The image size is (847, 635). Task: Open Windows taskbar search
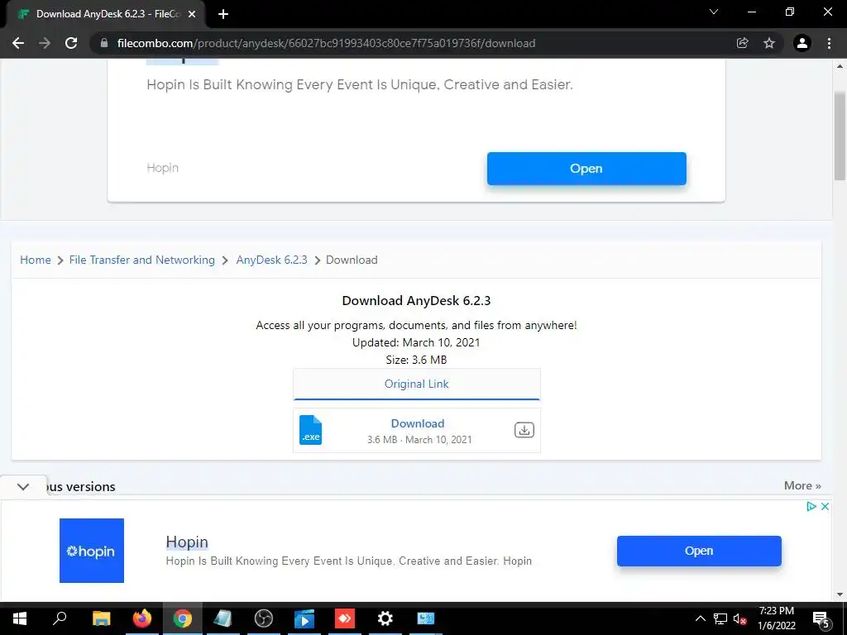point(60,618)
